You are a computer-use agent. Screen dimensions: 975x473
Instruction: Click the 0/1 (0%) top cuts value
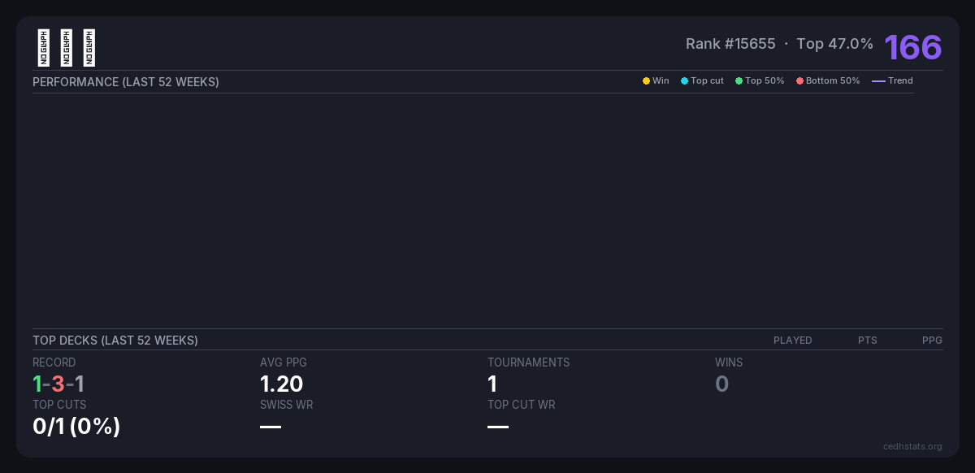(x=76, y=426)
